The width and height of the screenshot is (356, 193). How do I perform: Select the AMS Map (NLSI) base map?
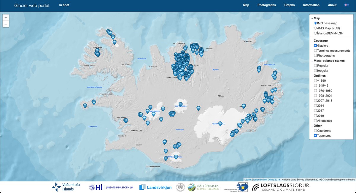point(316,28)
